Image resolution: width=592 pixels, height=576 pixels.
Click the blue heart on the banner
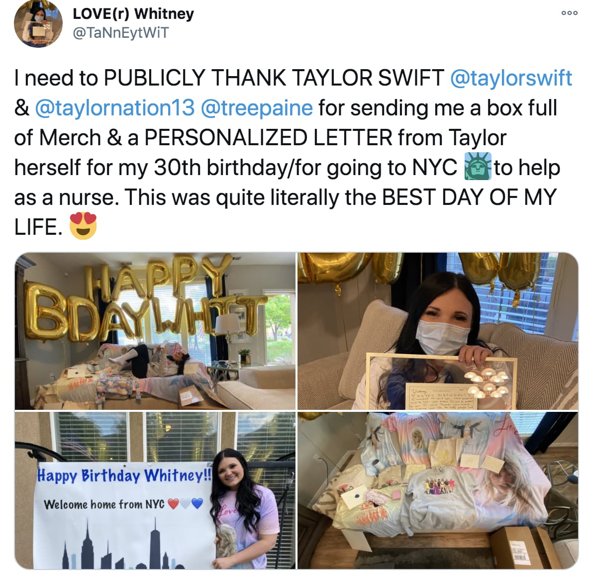(x=197, y=503)
